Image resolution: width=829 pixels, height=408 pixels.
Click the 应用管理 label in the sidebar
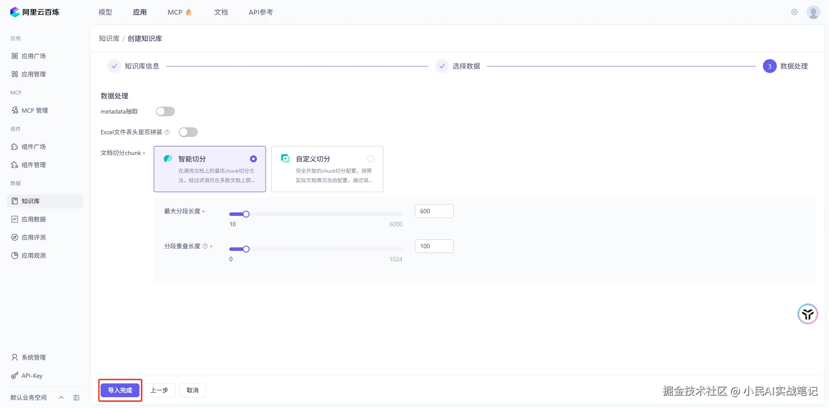[x=34, y=74]
